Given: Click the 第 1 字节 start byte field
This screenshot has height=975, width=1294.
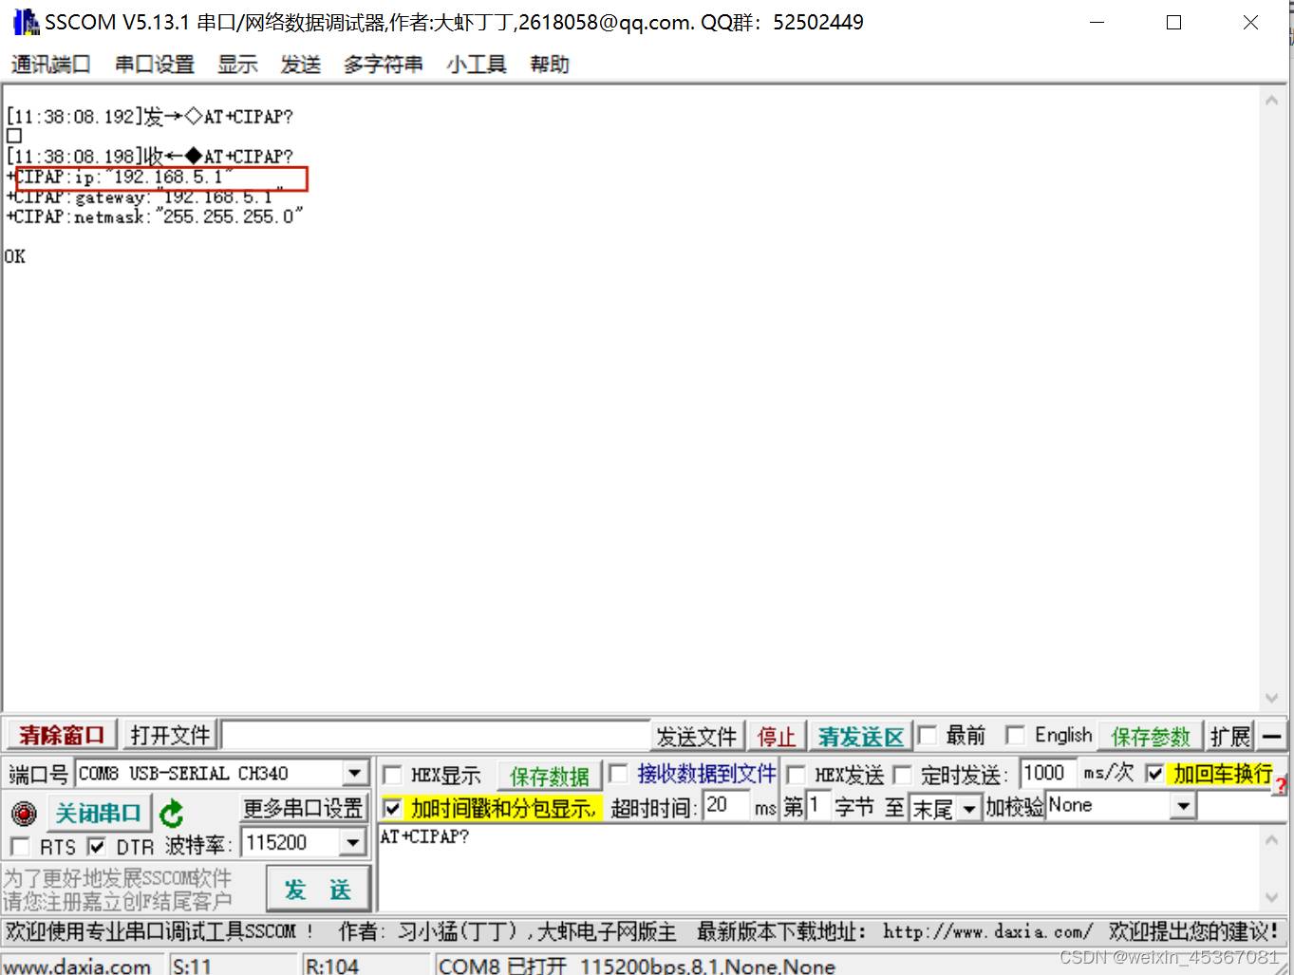Looking at the screenshot, I should click(x=818, y=806).
